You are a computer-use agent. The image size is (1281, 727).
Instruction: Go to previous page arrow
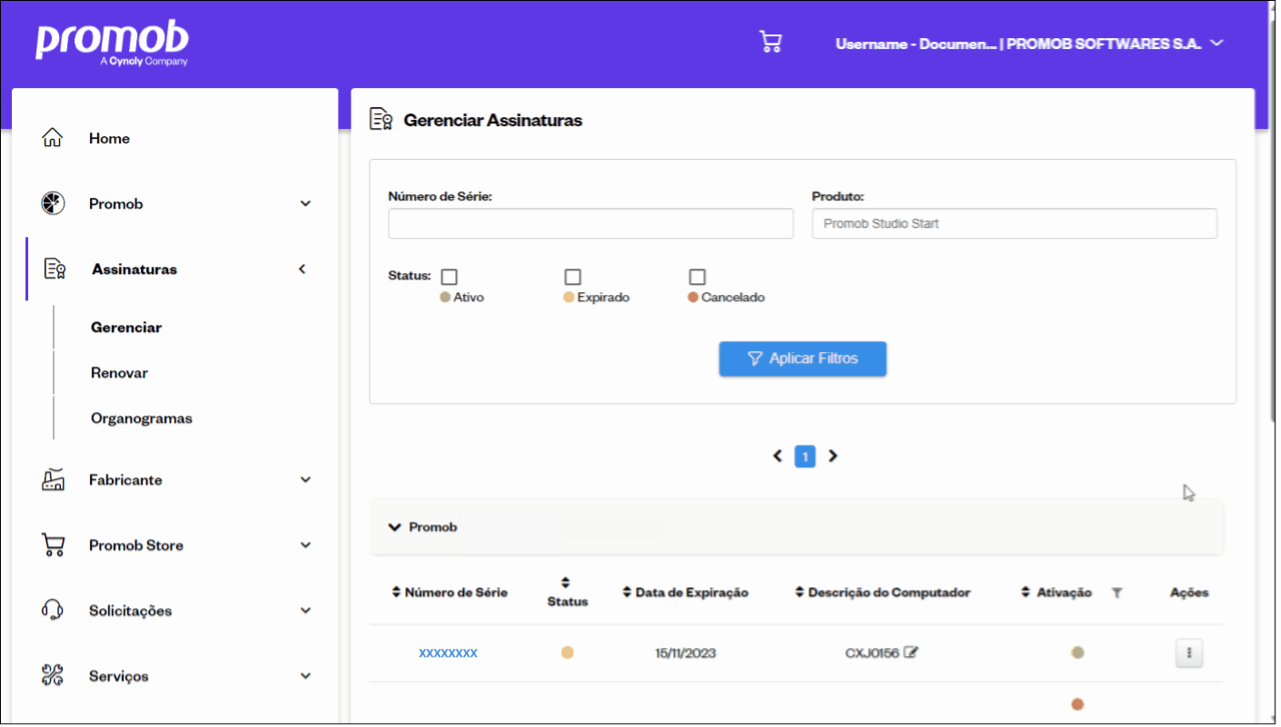coord(778,456)
